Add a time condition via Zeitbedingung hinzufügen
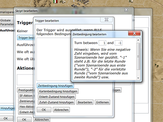The height and width of the screenshot is (122, 163). (x=55, y=86)
